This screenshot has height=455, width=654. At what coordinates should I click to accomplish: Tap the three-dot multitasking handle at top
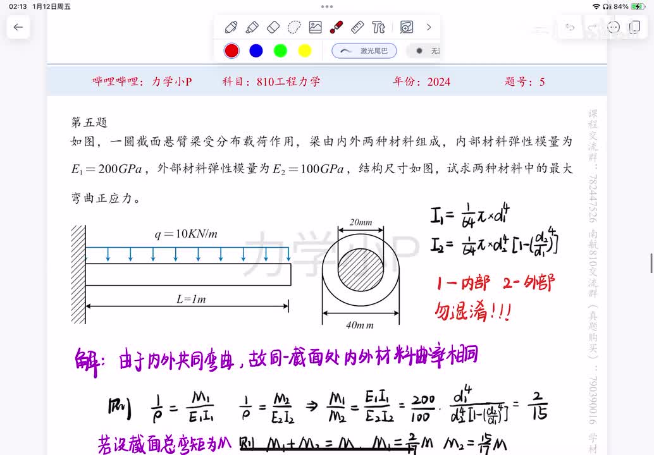tap(327, 7)
